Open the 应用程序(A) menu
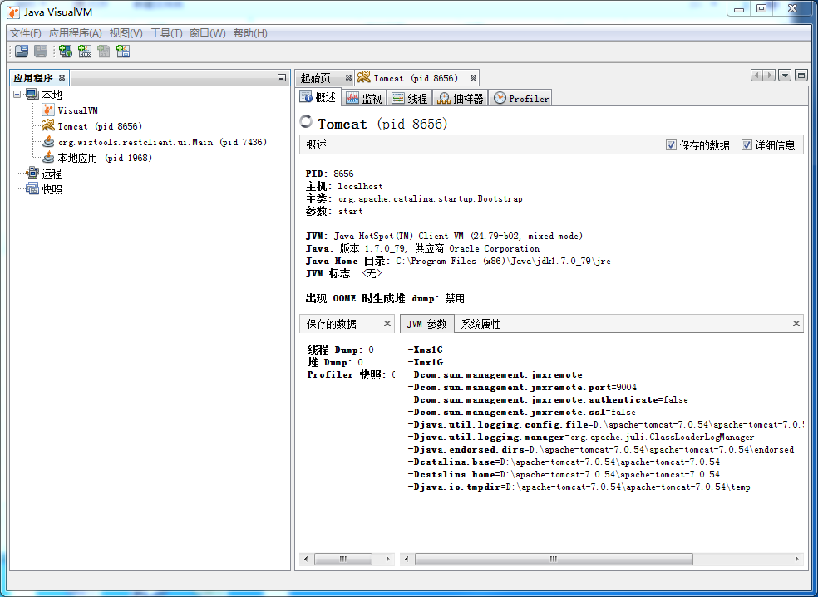This screenshot has height=597, width=818. [75, 33]
